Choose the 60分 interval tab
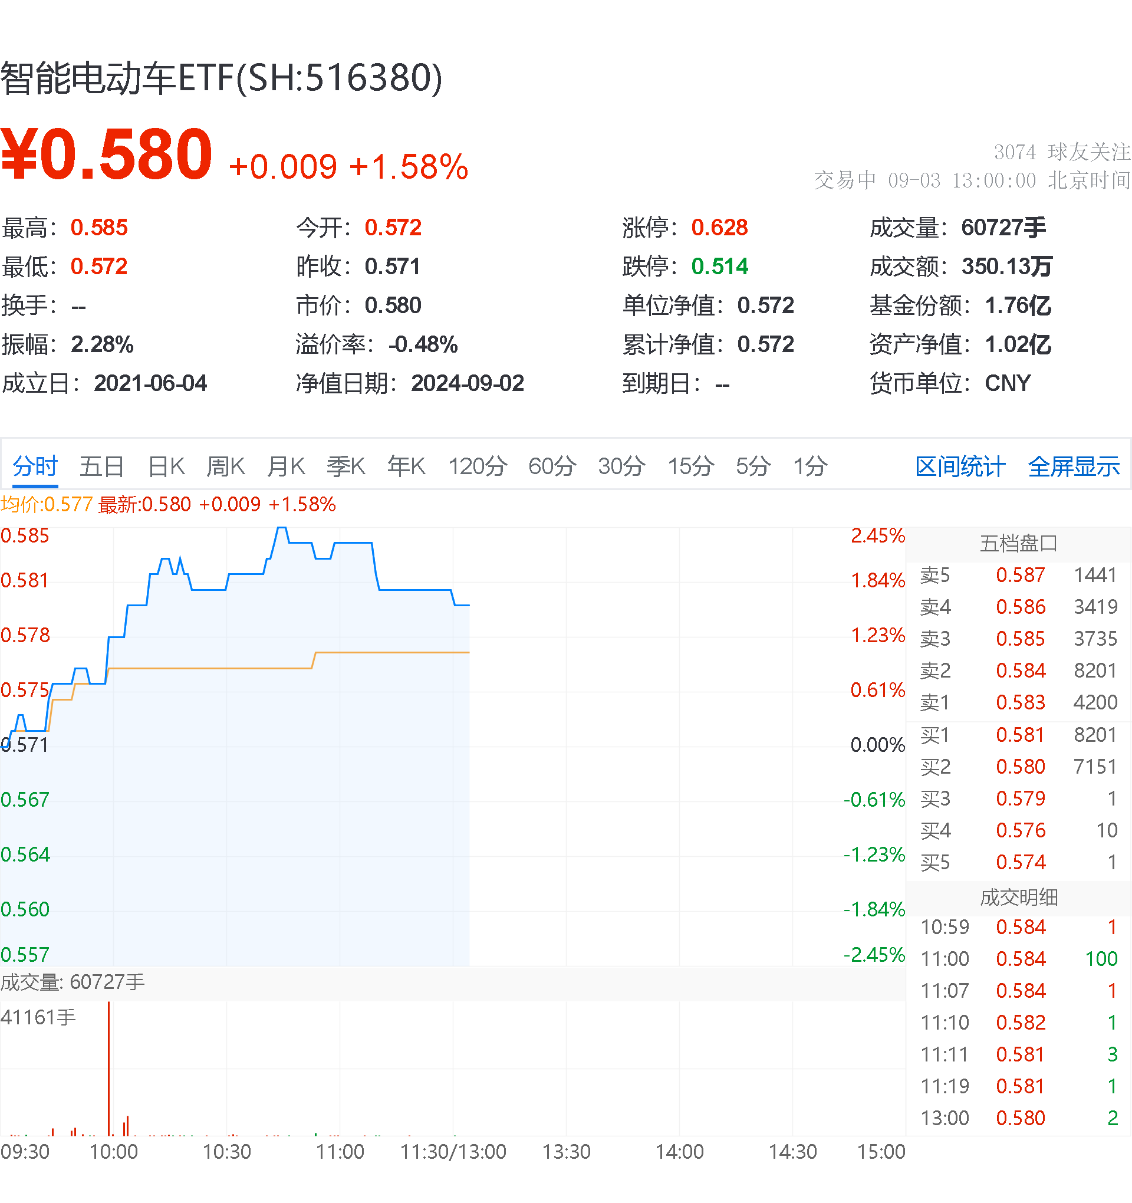 pos(552,466)
